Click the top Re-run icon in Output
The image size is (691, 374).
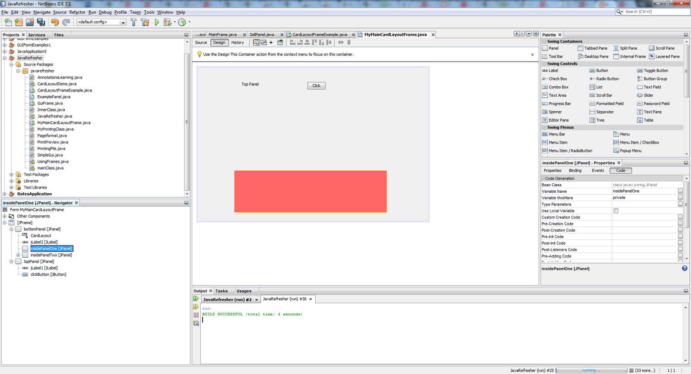(196, 299)
